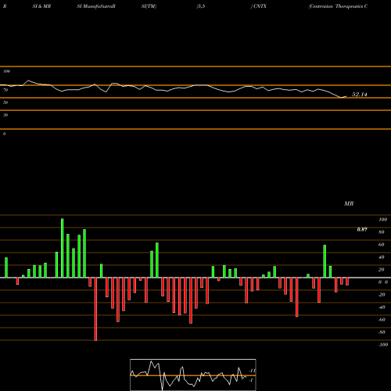Click the RSI scale label 70
The image size is (391, 391).
pyautogui.click(x=5, y=90)
